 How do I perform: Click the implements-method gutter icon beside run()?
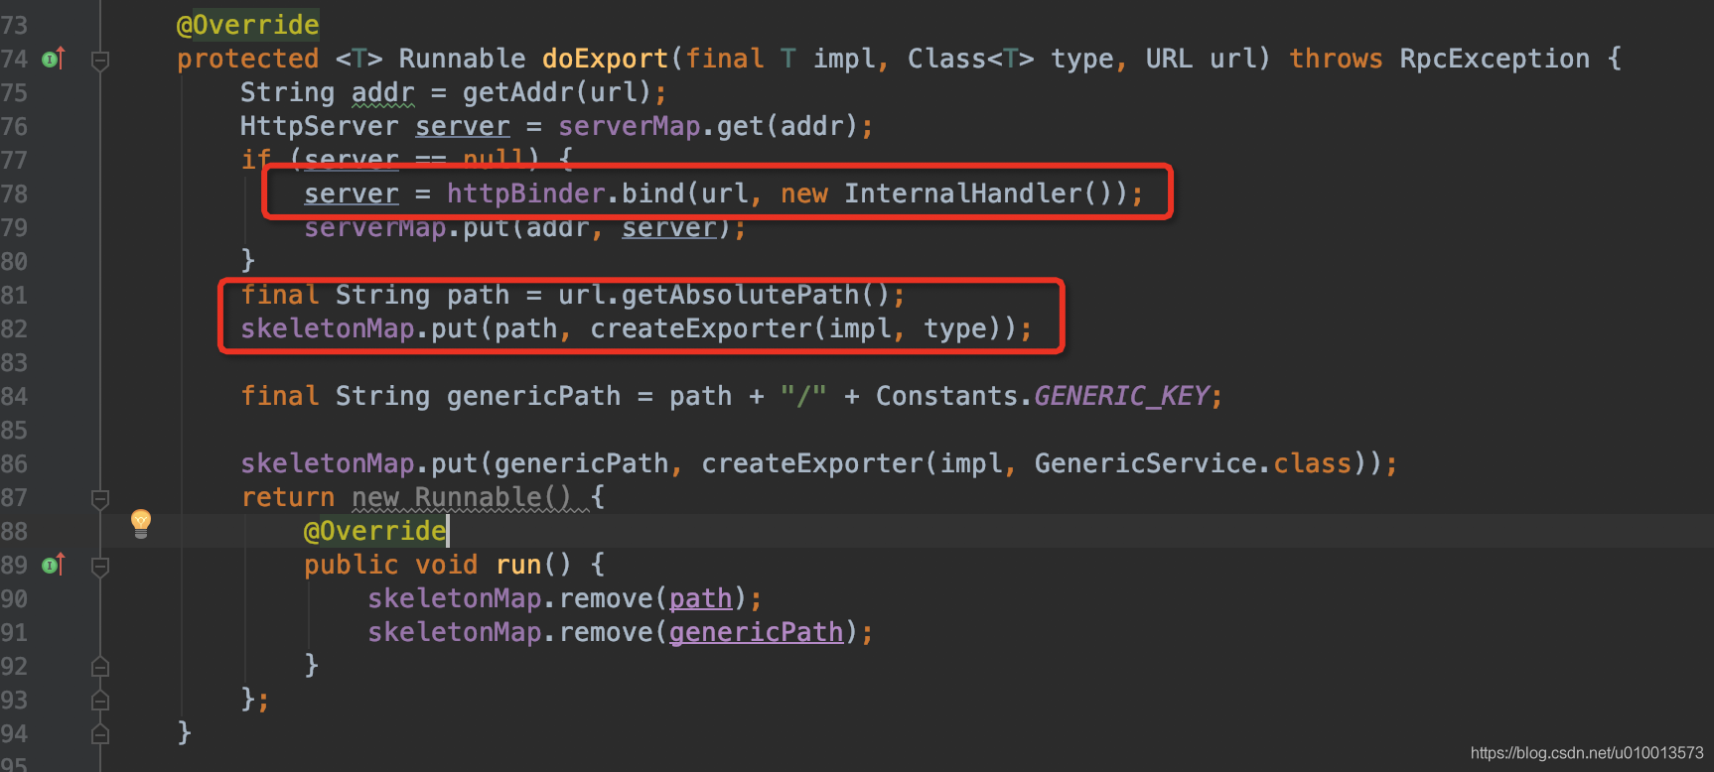(53, 566)
